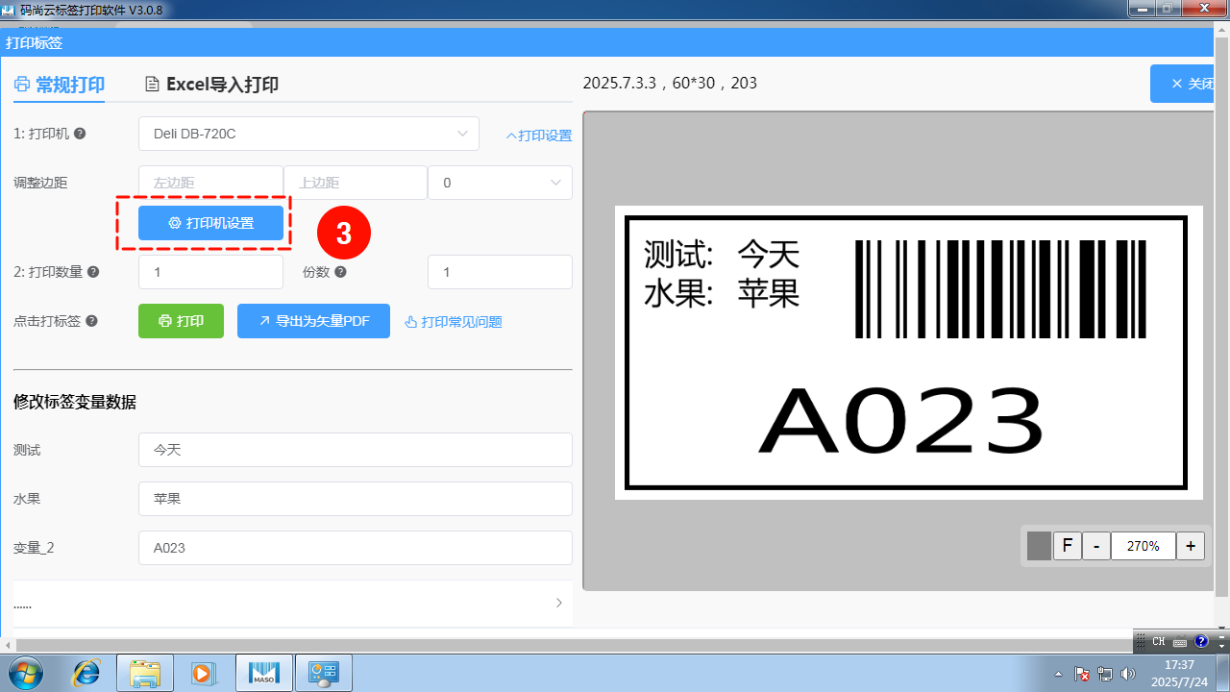Image resolution: width=1230 pixels, height=692 pixels.
Task: Click the 左边距 input field
Action: (210, 183)
